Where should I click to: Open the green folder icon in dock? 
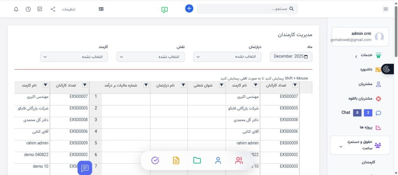tap(197, 160)
